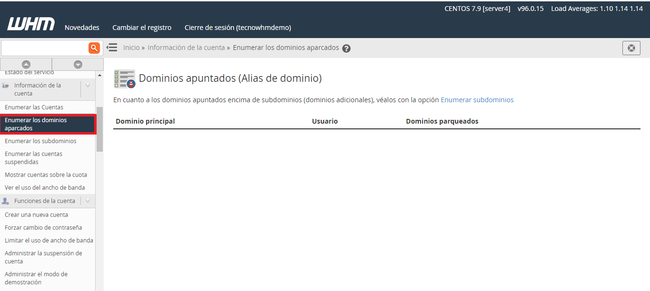Open the help question mark icon
The height and width of the screenshot is (291, 650).
[346, 48]
